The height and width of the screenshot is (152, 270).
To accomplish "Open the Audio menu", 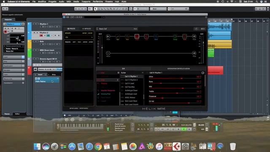I will 62,1.
